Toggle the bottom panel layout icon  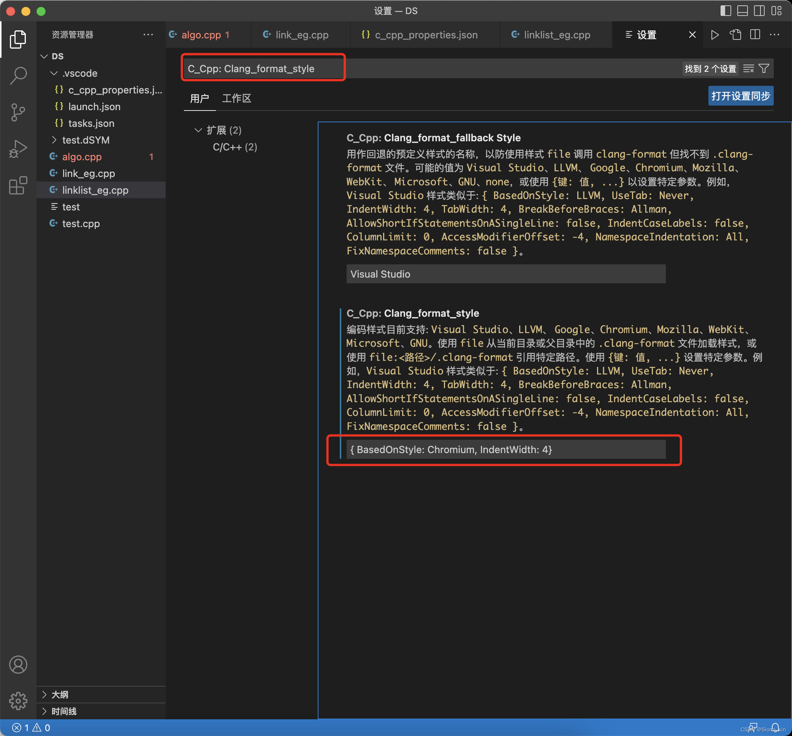(742, 11)
